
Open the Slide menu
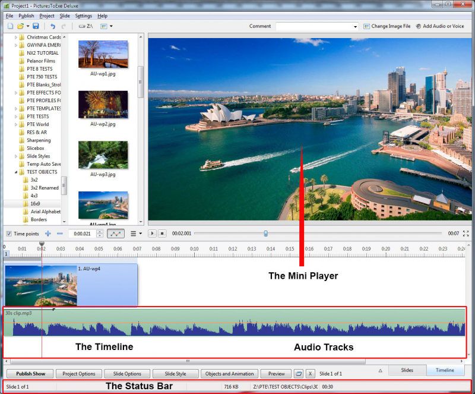pyautogui.click(x=65, y=16)
